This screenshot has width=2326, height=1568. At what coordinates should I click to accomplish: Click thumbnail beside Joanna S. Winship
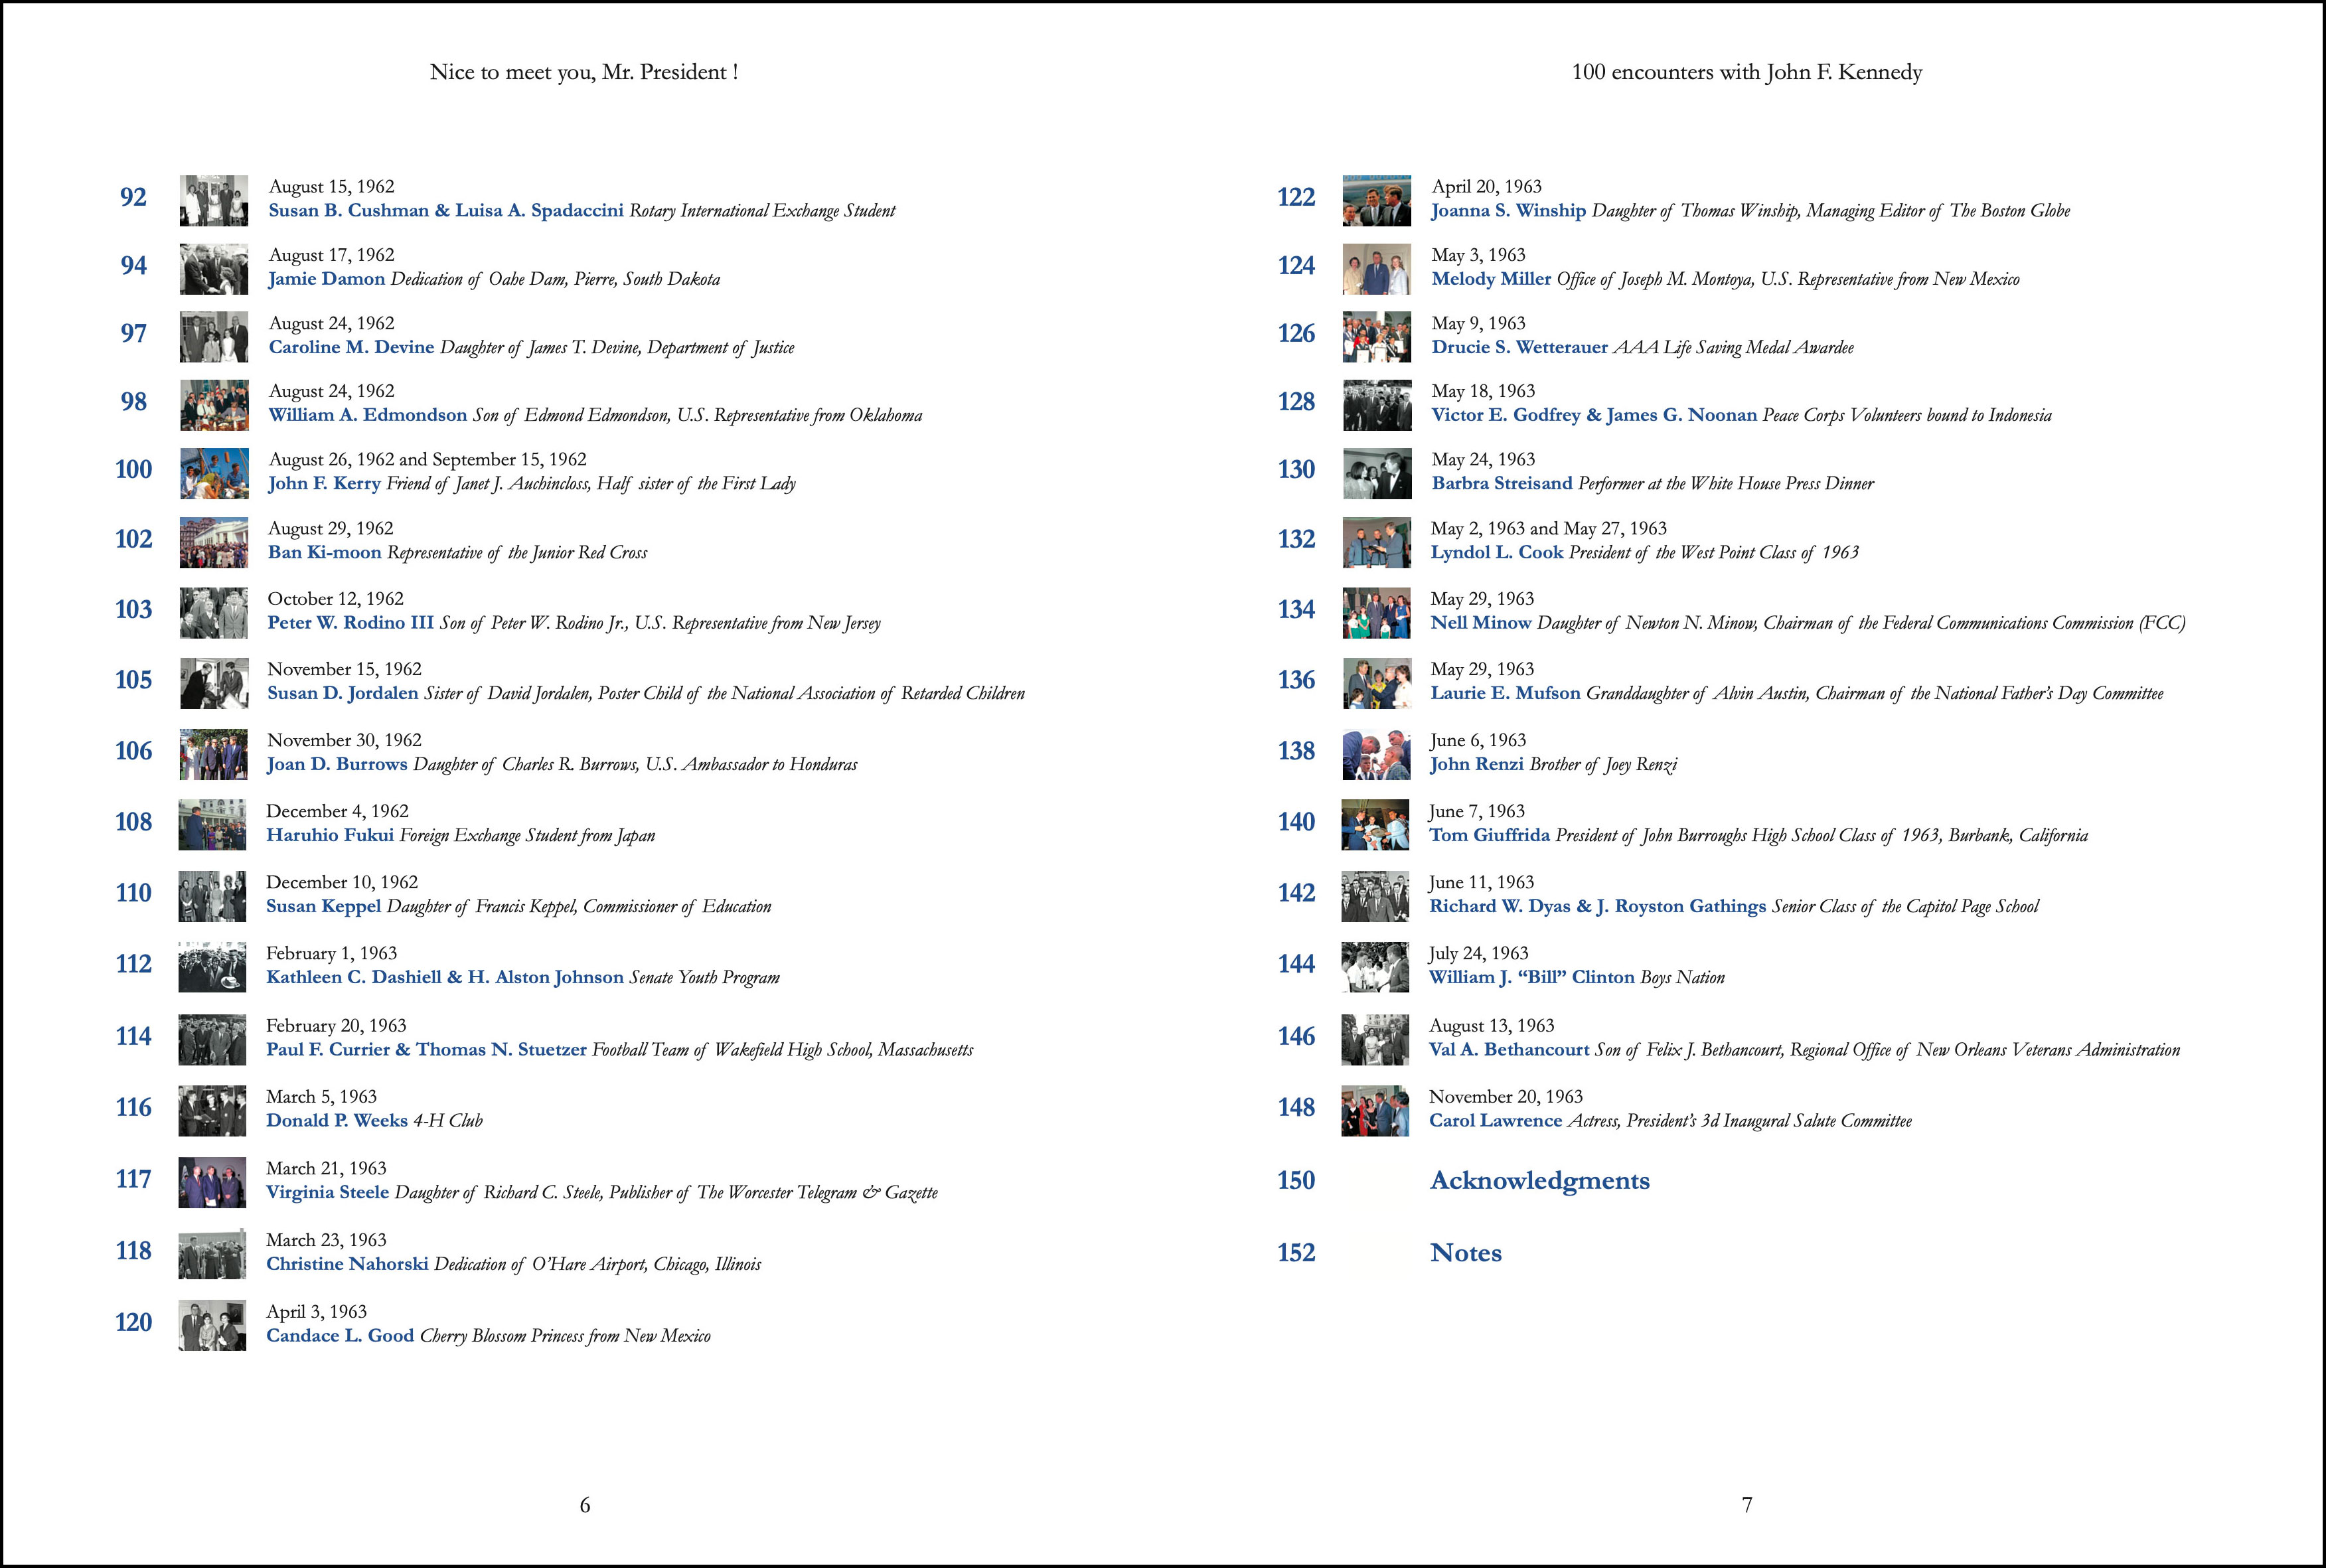click(1376, 200)
